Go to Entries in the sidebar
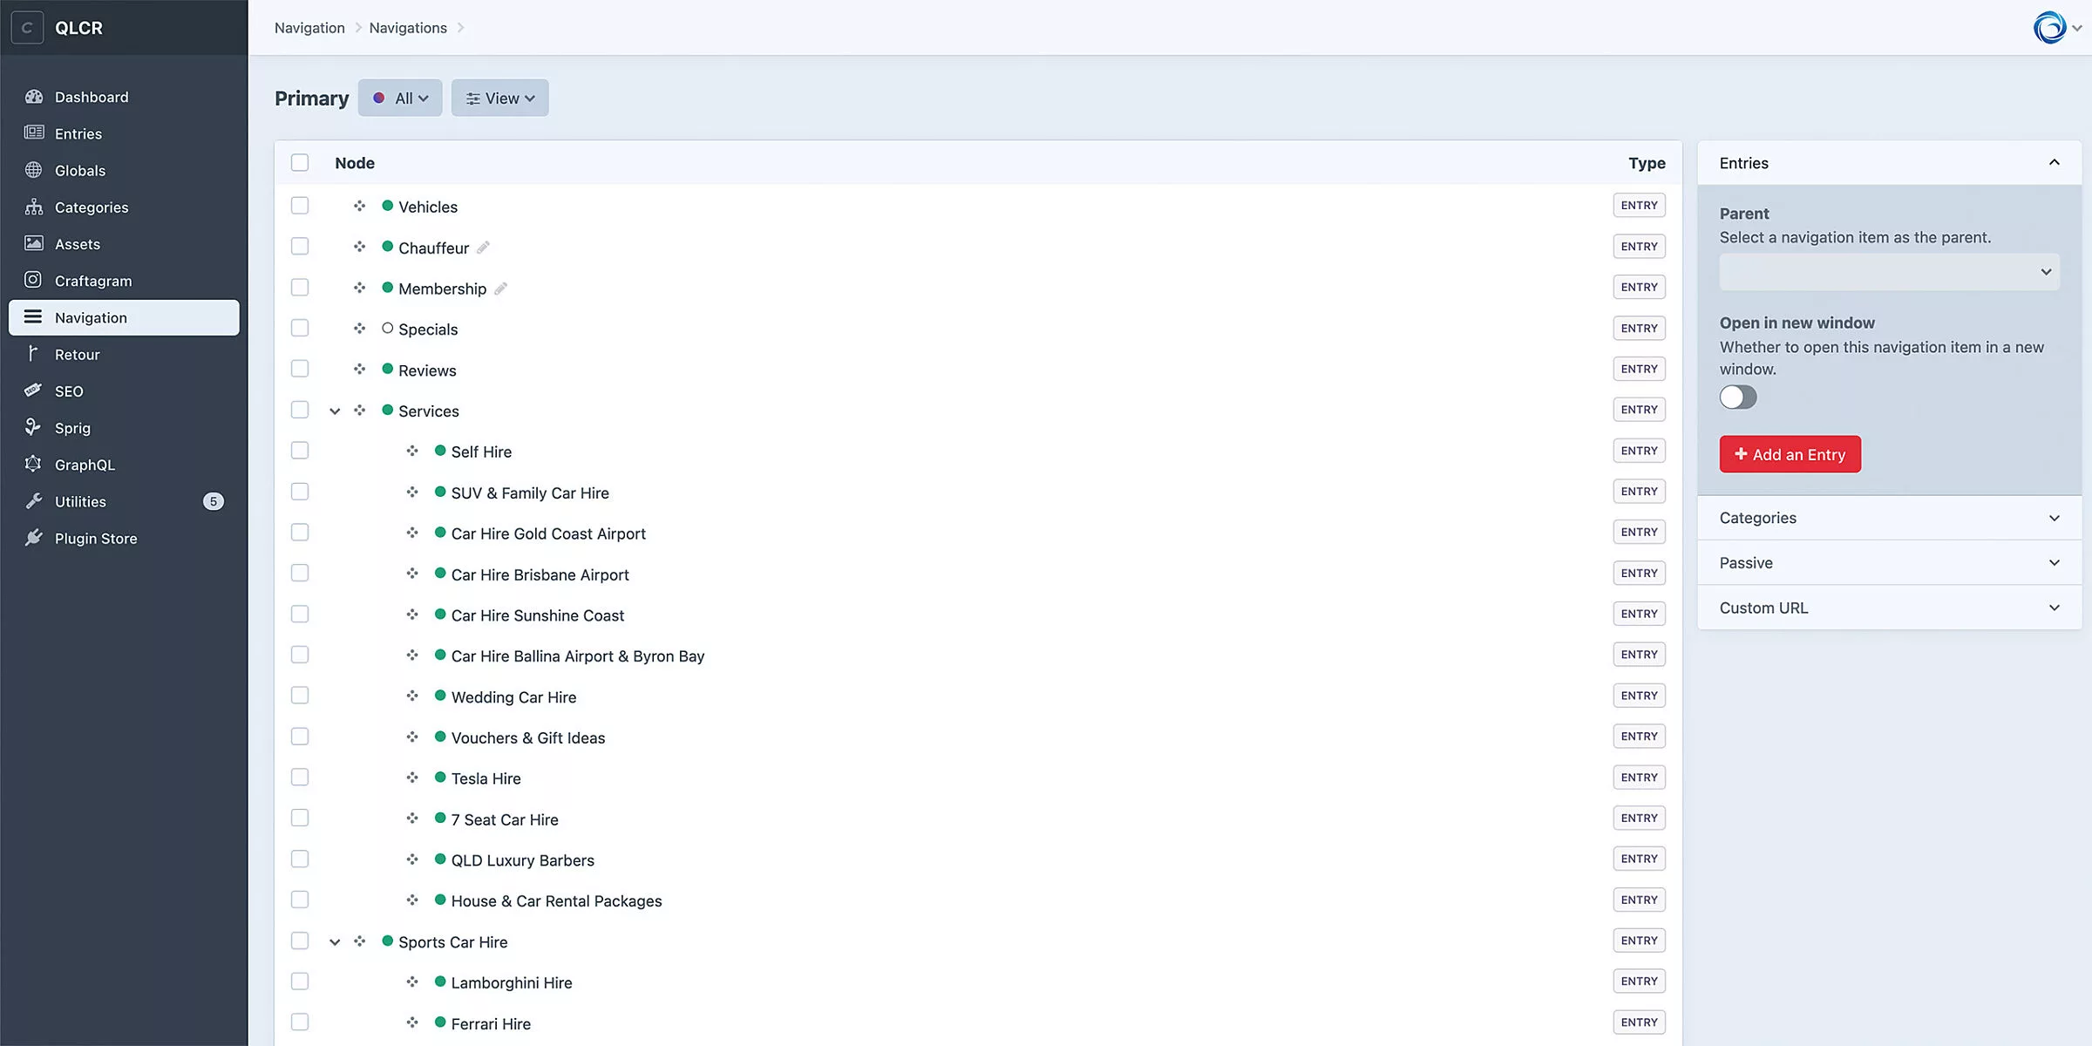The image size is (2092, 1046). tap(124, 133)
